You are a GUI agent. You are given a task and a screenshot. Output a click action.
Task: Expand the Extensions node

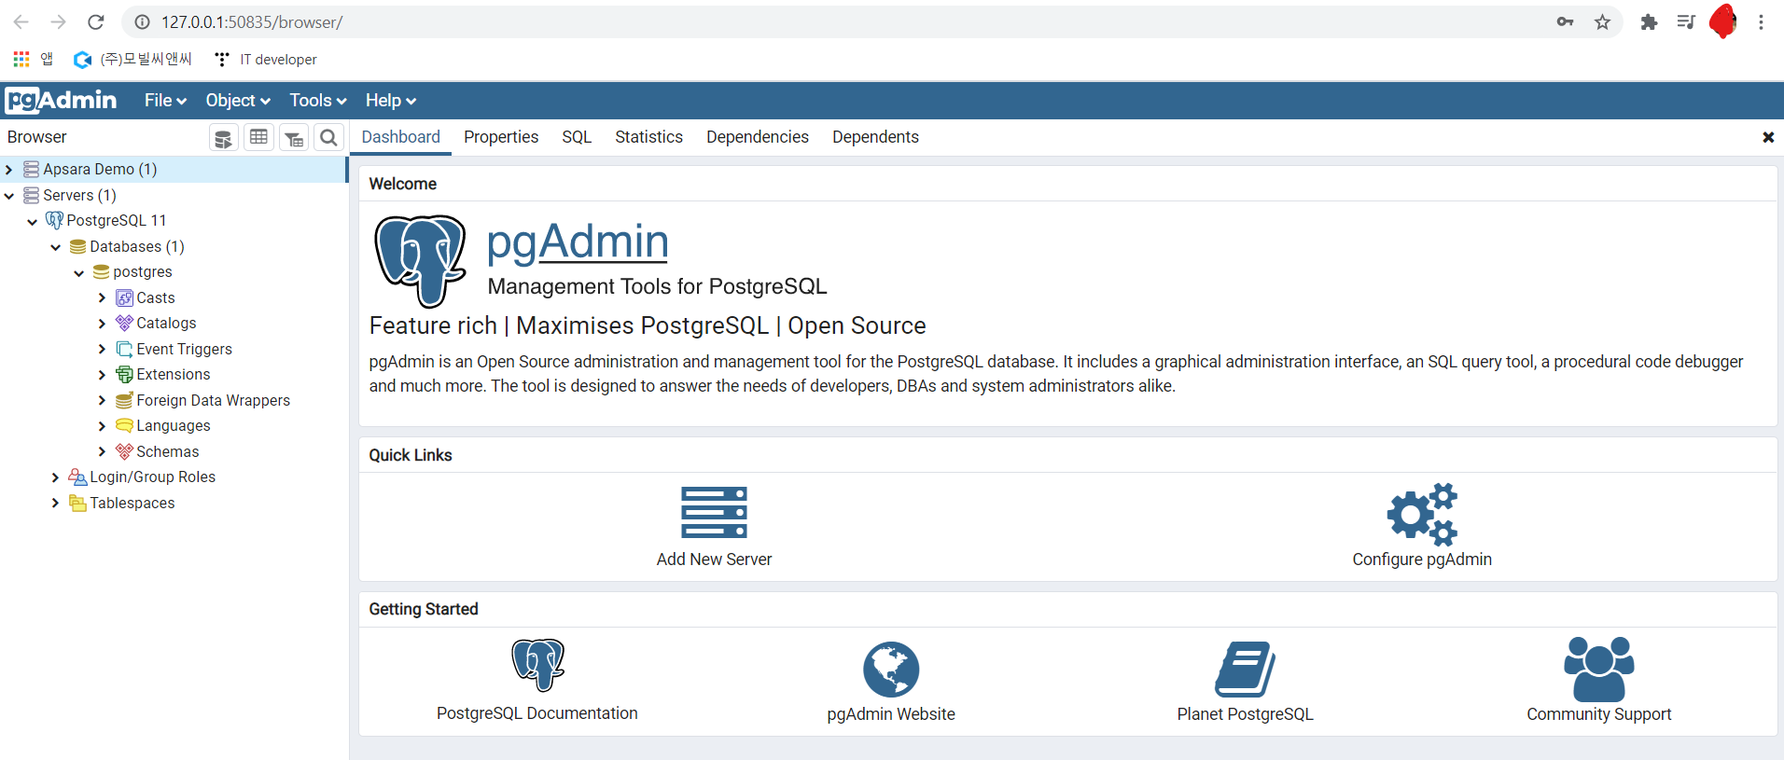pyautogui.click(x=102, y=374)
